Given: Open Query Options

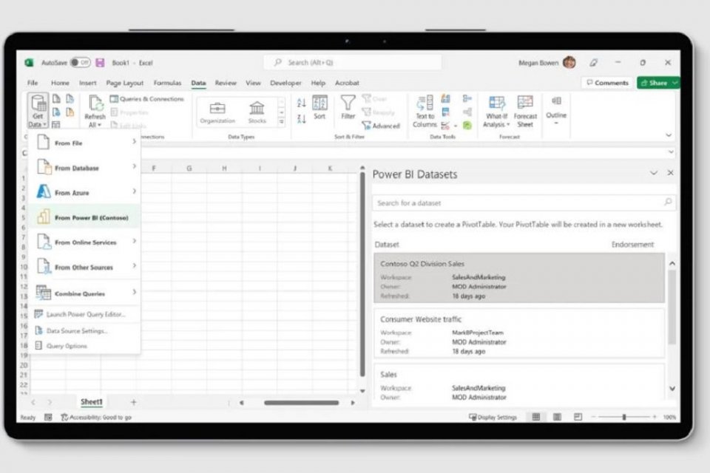Looking at the screenshot, I should (x=84, y=346).
